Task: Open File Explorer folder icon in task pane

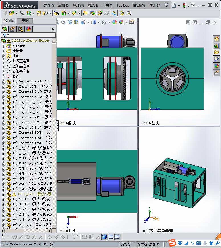Action: (216, 52)
